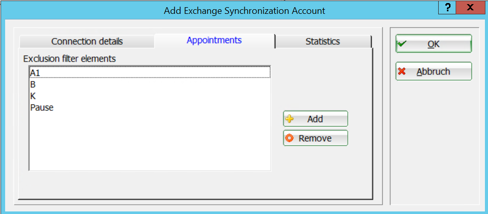Open the Statistics tab
The height and width of the screenshot is (214, 488).
[x=323, y=42]
